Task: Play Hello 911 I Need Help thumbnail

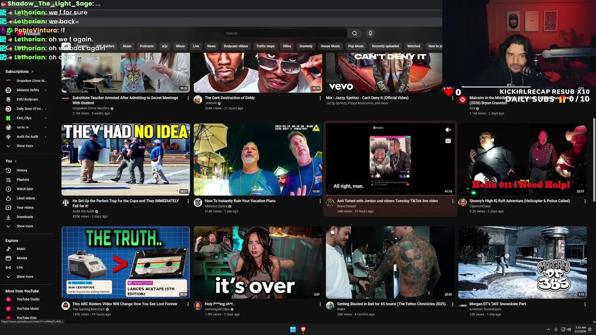Action: (522, 160)
